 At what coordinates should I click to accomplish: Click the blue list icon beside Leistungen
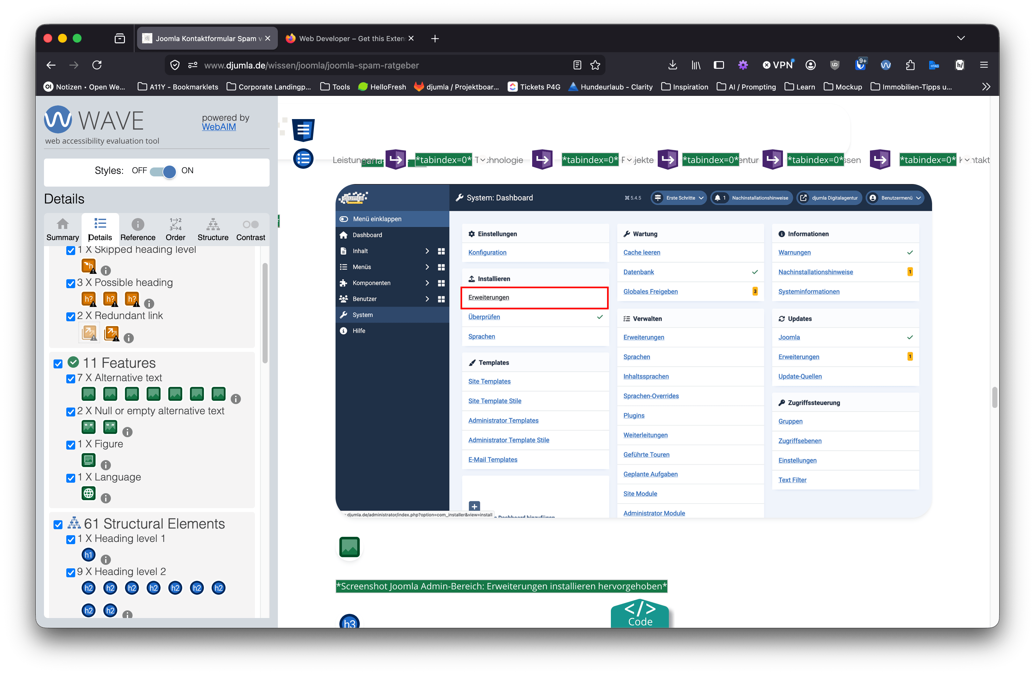[x=303, y=159]
